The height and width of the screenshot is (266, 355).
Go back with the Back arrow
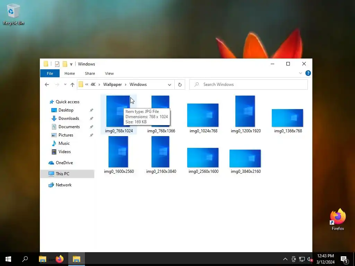[47, 85]
